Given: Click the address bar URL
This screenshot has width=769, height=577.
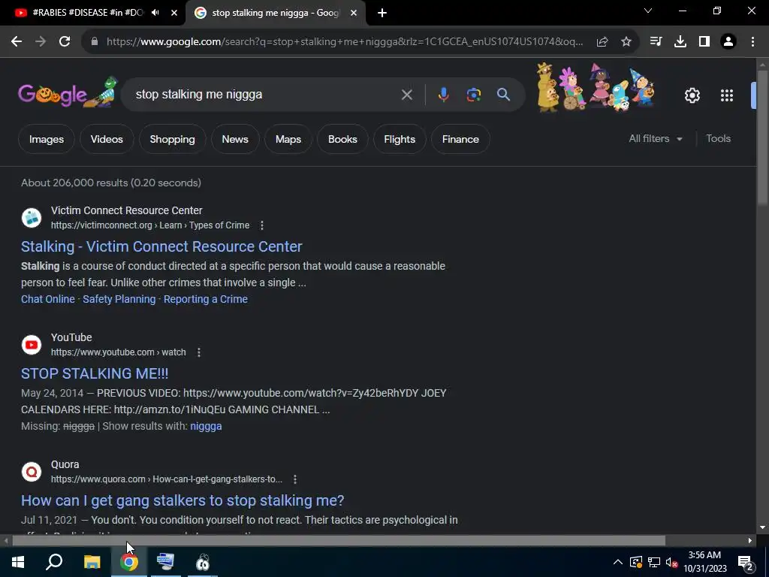Looking at the screenshot, I should (x=344, y=42).
